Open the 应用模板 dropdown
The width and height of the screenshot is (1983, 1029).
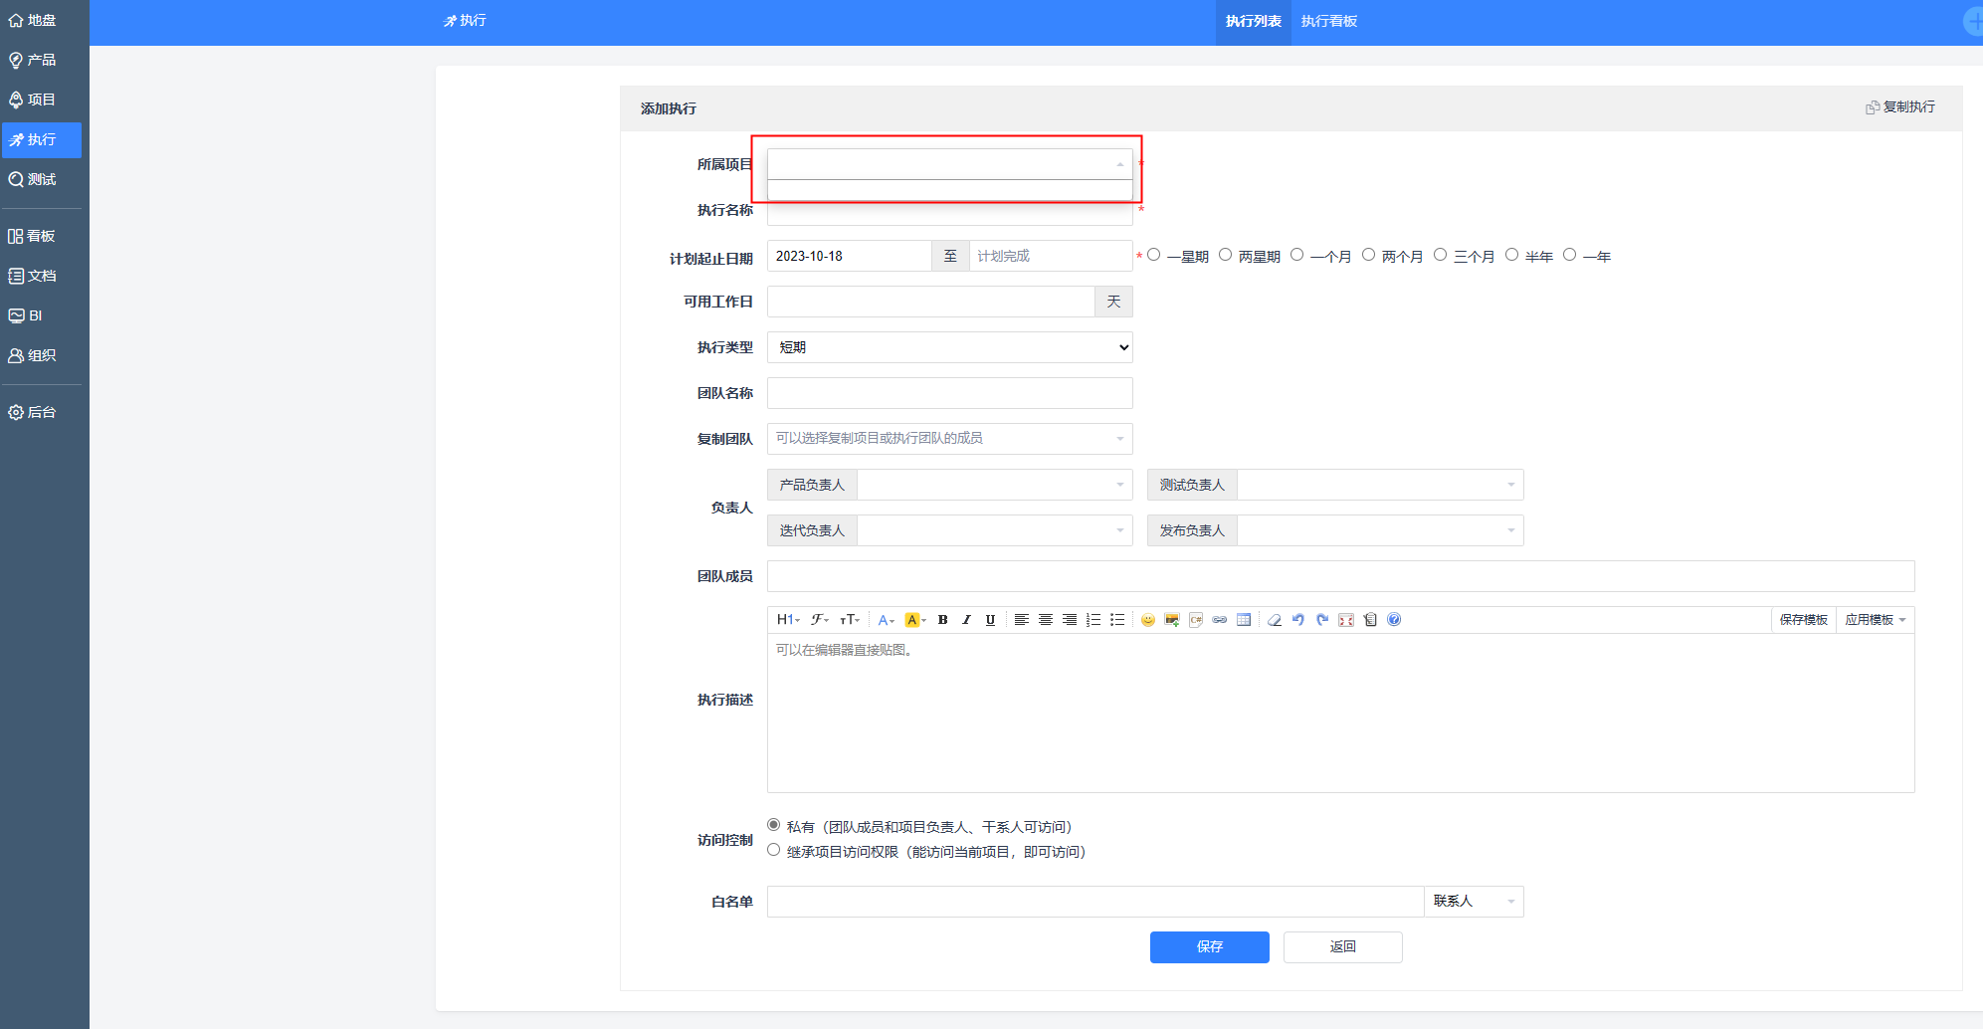pyautogui.click(x=1875, y=620)
